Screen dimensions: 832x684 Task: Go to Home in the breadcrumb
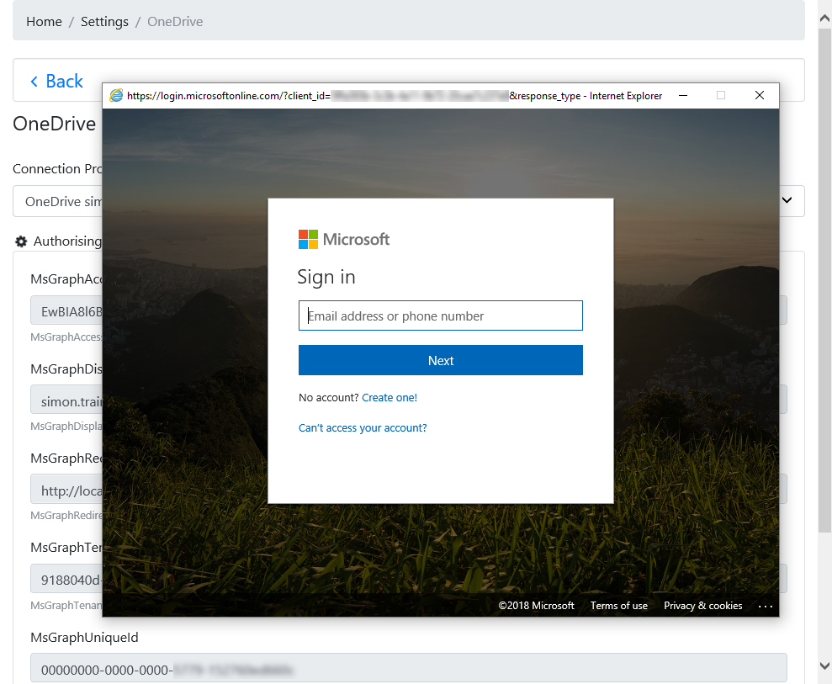[x=44, y=22]
